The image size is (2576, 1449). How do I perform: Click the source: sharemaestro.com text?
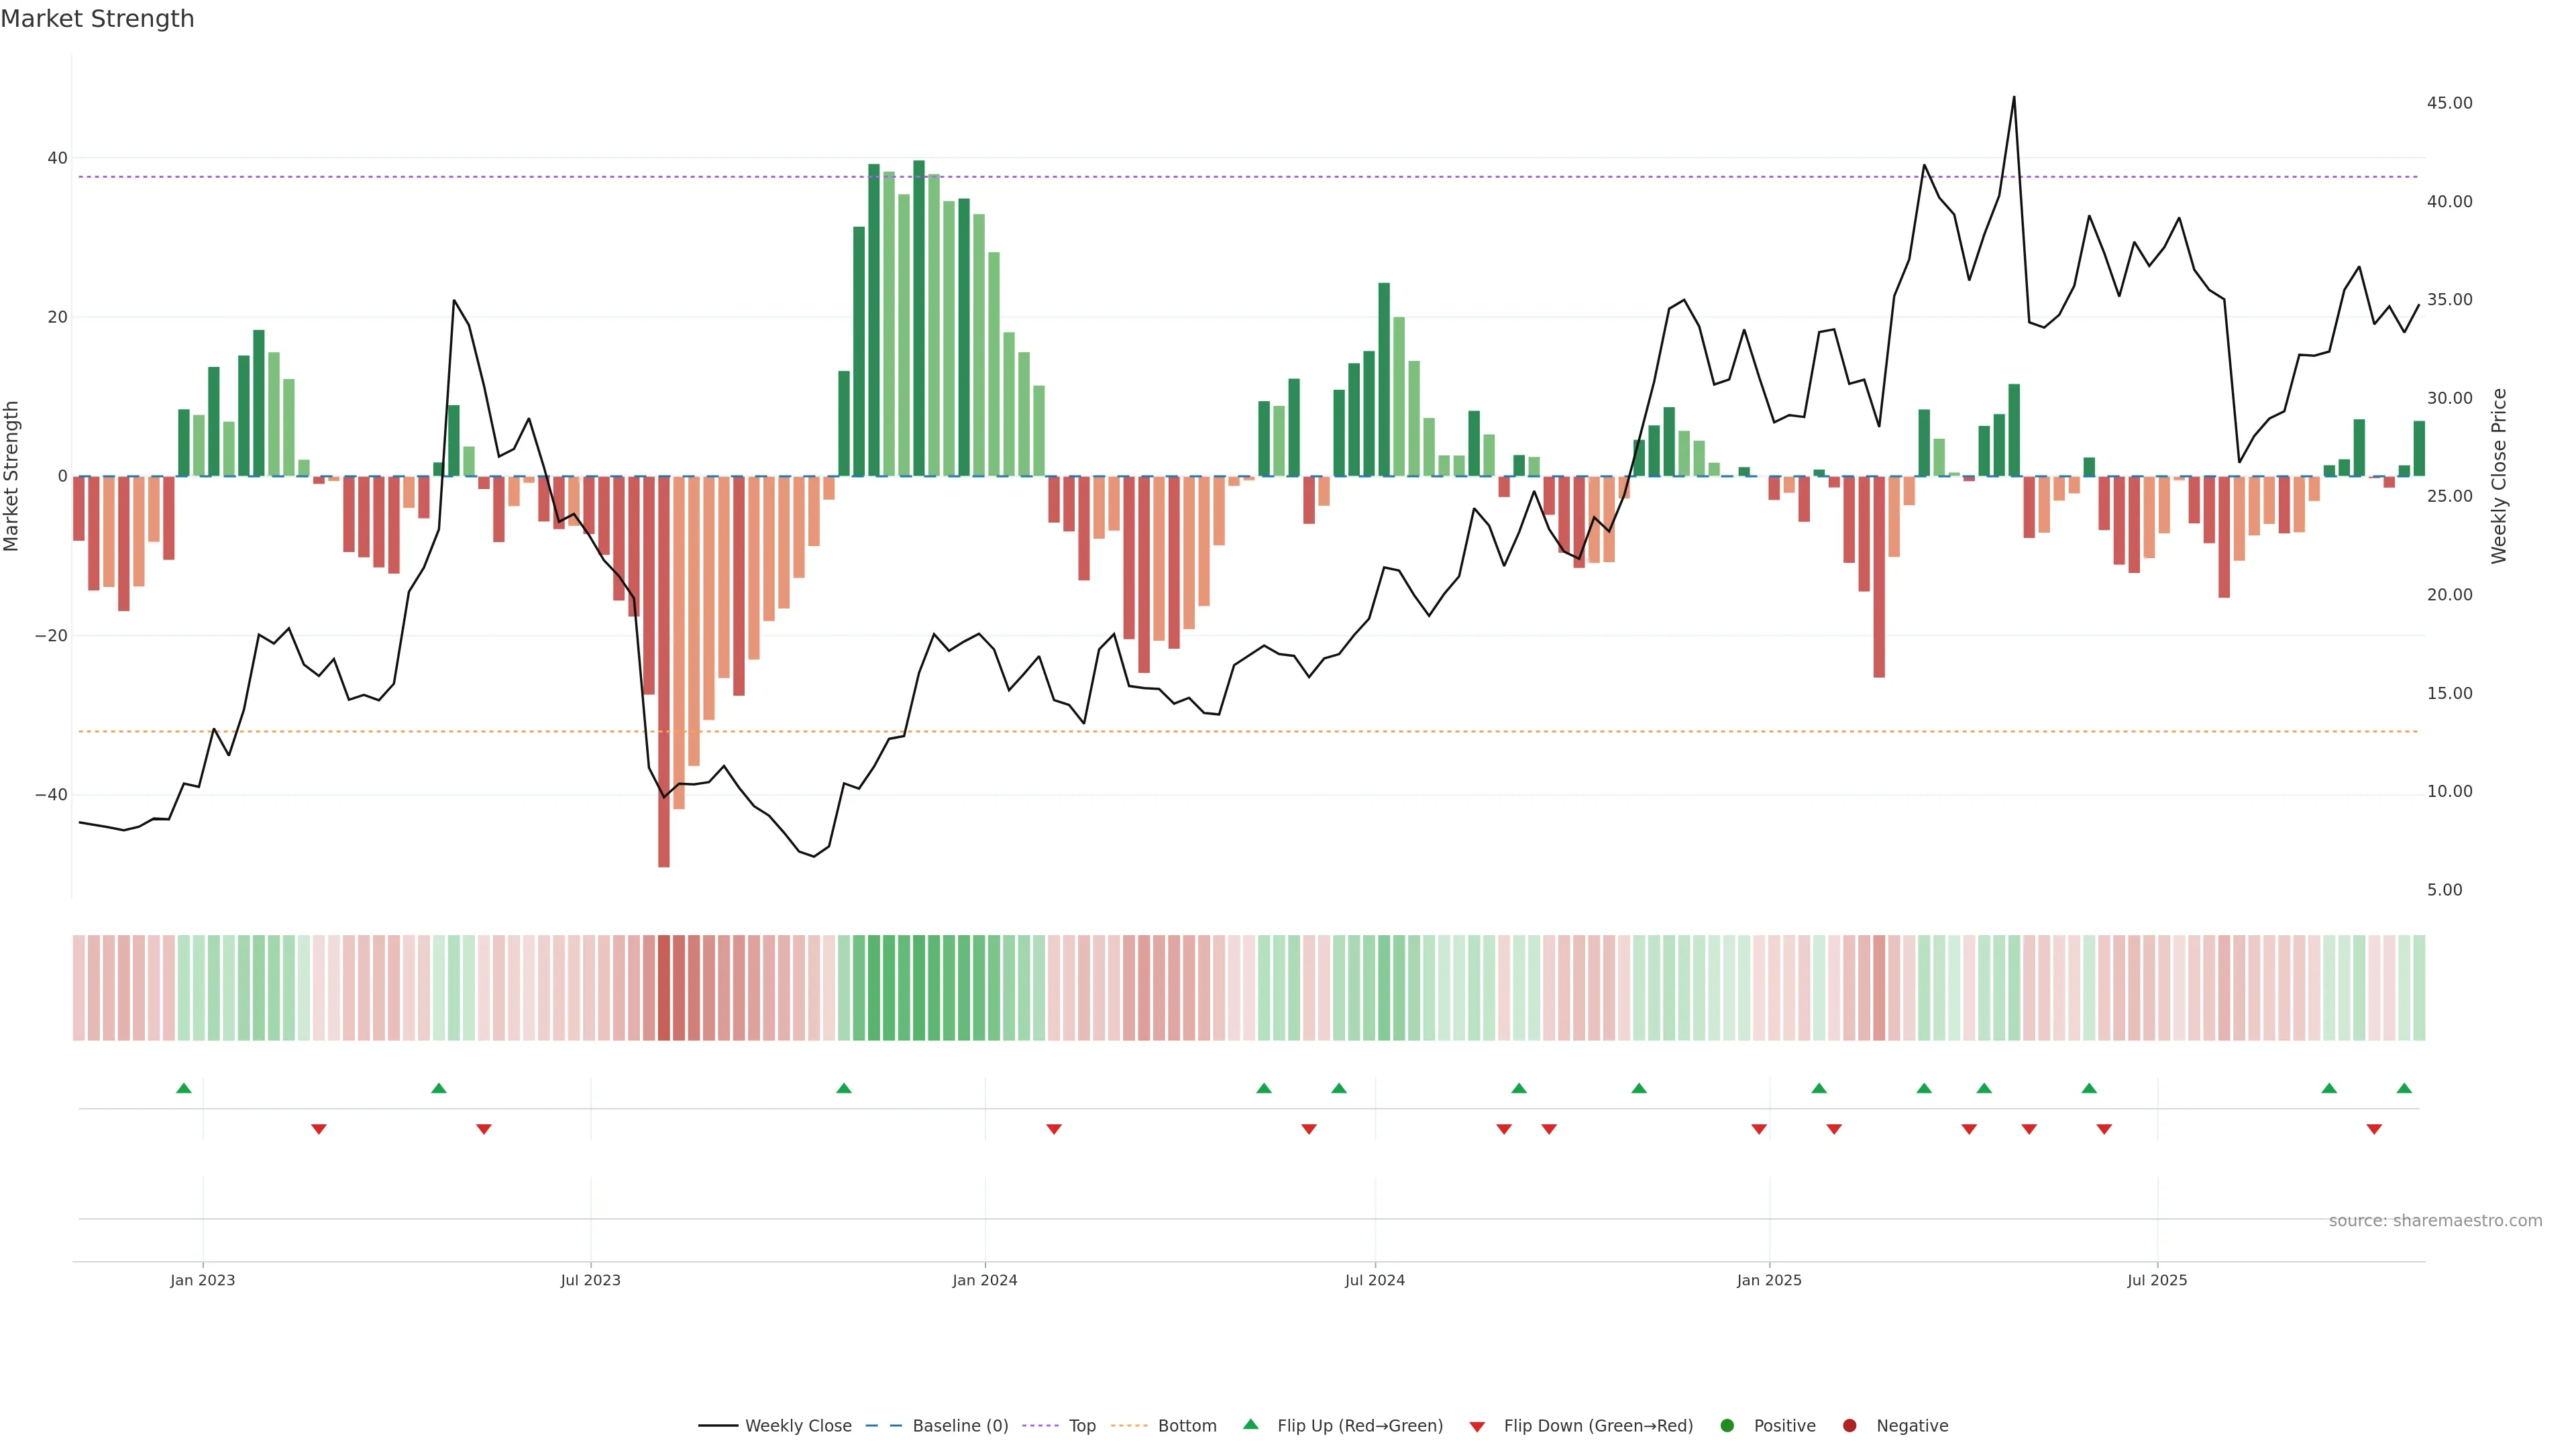pos(2435,1221)
